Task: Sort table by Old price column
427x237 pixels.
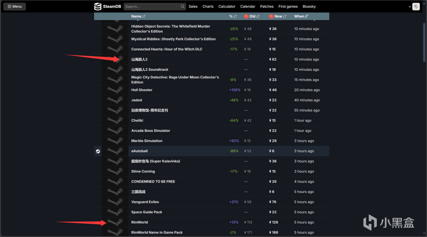Action: point(252,16)
